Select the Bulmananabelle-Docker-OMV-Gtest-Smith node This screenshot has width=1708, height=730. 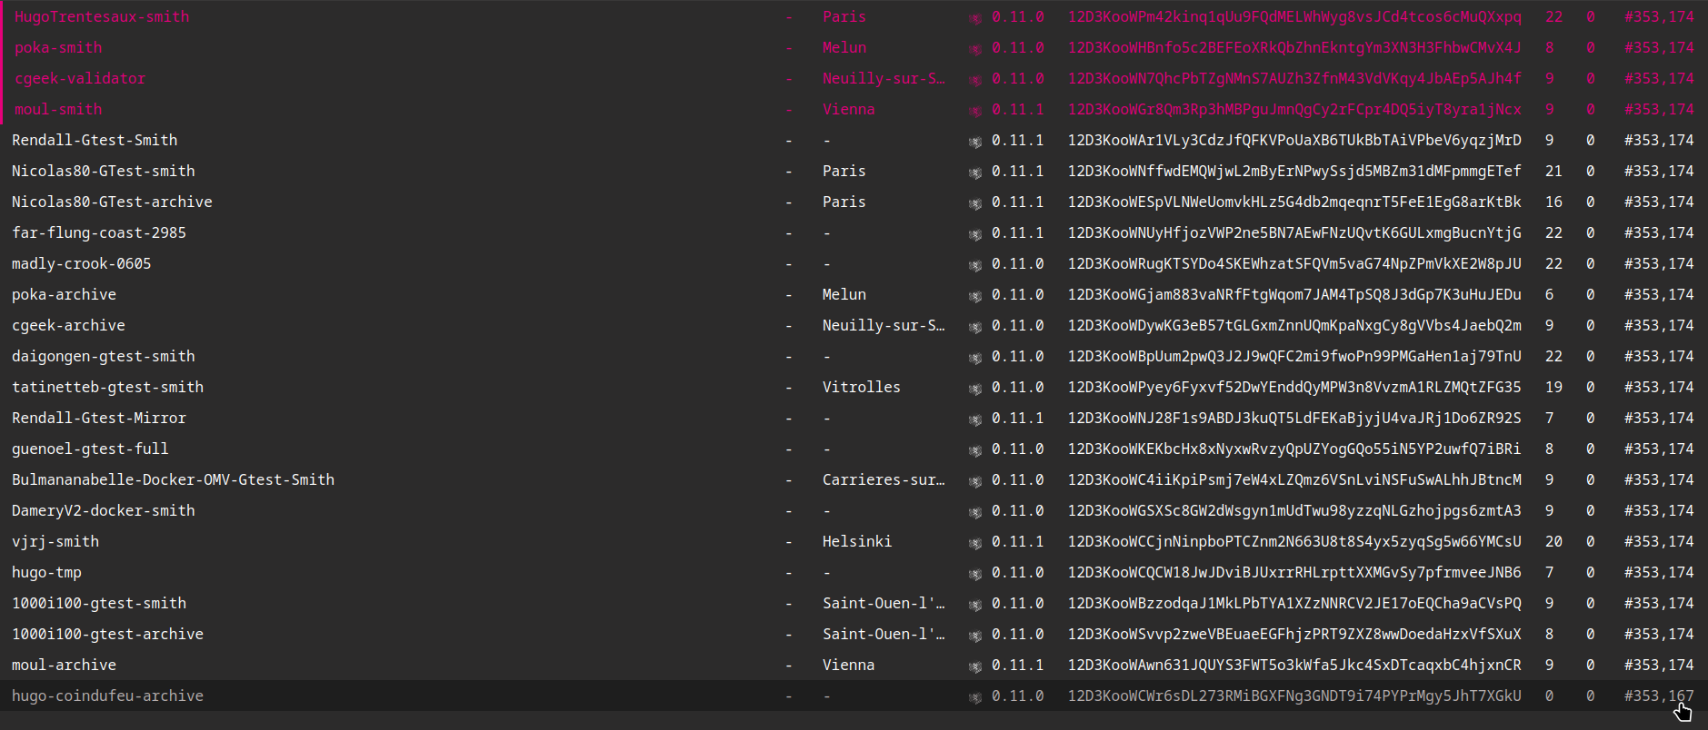pos(173,479)
